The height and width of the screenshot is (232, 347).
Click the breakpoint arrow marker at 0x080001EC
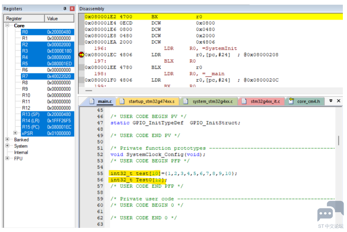point(81,54)
